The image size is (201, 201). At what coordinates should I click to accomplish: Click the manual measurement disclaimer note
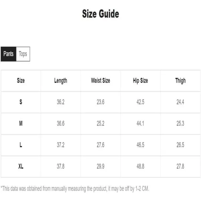pyautogui.click(x=75, y=189)
